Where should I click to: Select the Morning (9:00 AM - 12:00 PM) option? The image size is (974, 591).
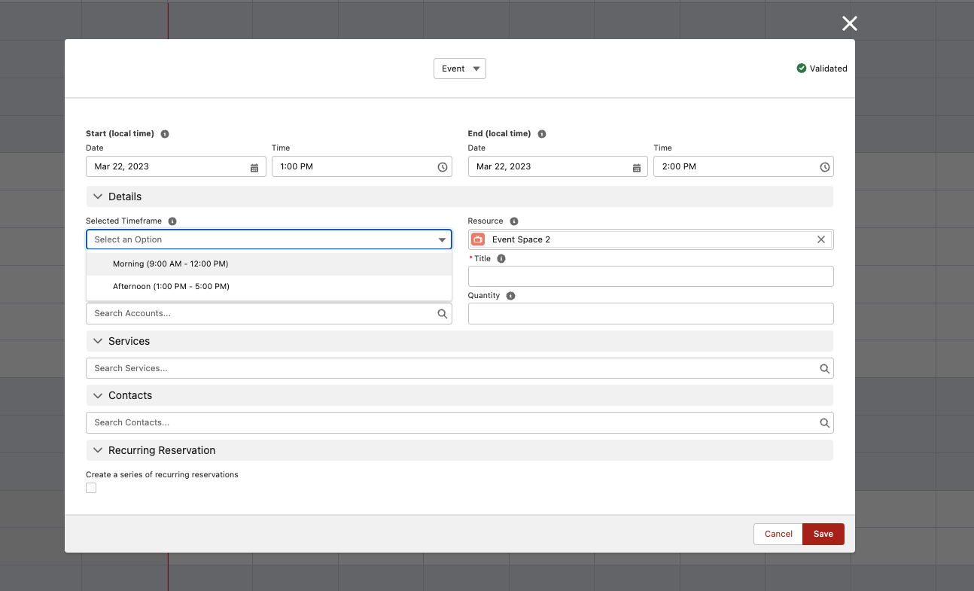coord(171,264)
